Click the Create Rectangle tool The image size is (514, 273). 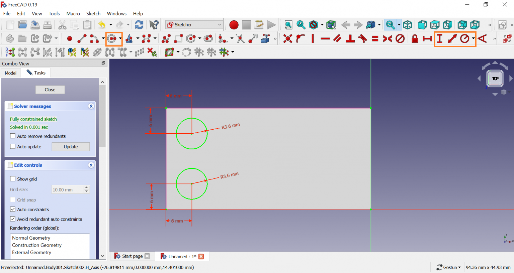179,39
